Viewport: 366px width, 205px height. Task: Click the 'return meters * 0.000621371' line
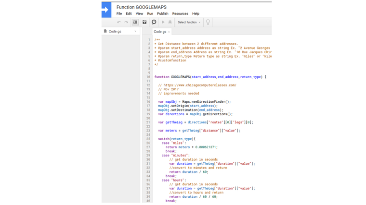pyautogui.click(x=192, y=147)
